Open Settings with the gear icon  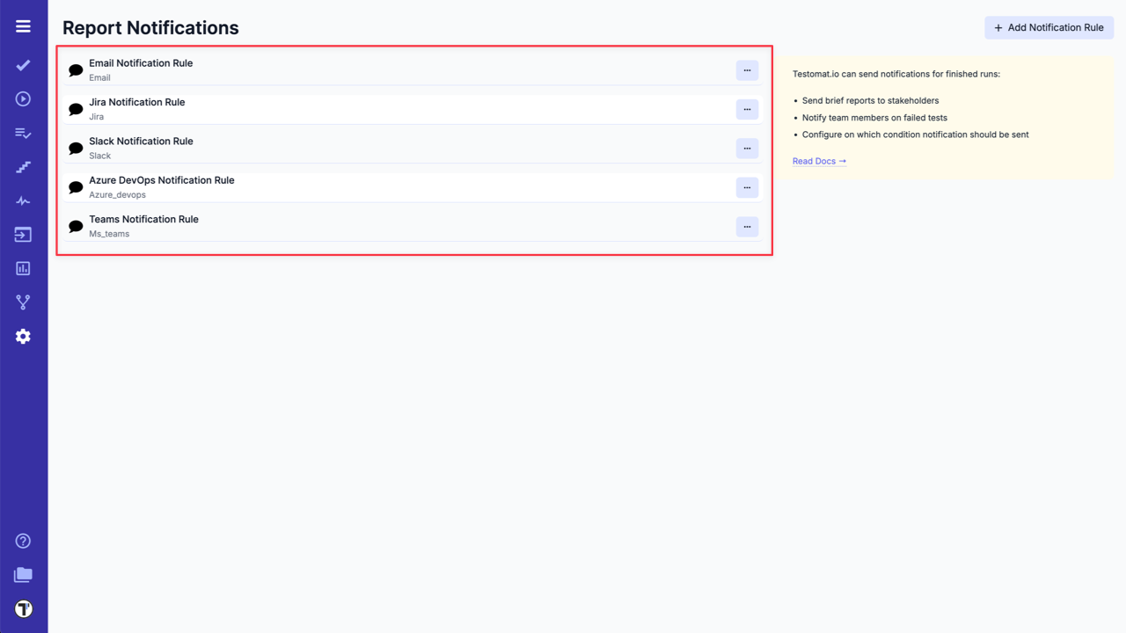pos(23,336)
